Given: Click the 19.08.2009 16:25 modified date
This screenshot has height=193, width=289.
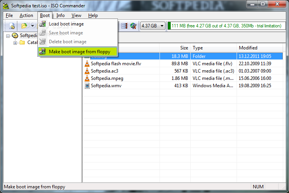Looking at the screenshot, I should 255,86.
